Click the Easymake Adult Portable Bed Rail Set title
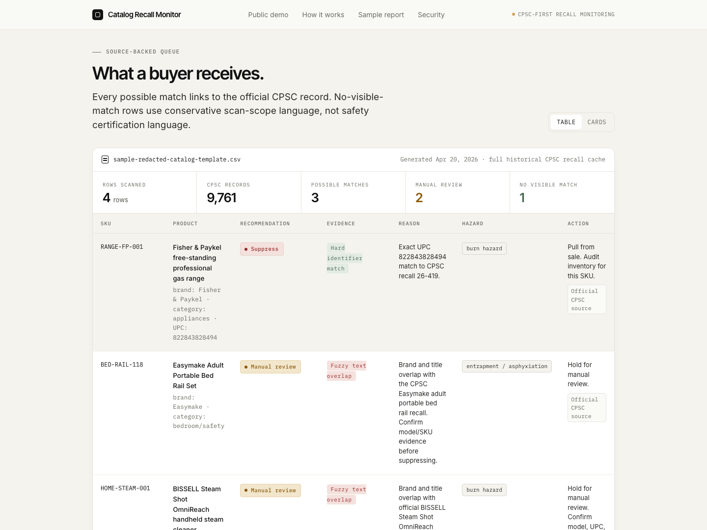 click(x=198, y=375)
